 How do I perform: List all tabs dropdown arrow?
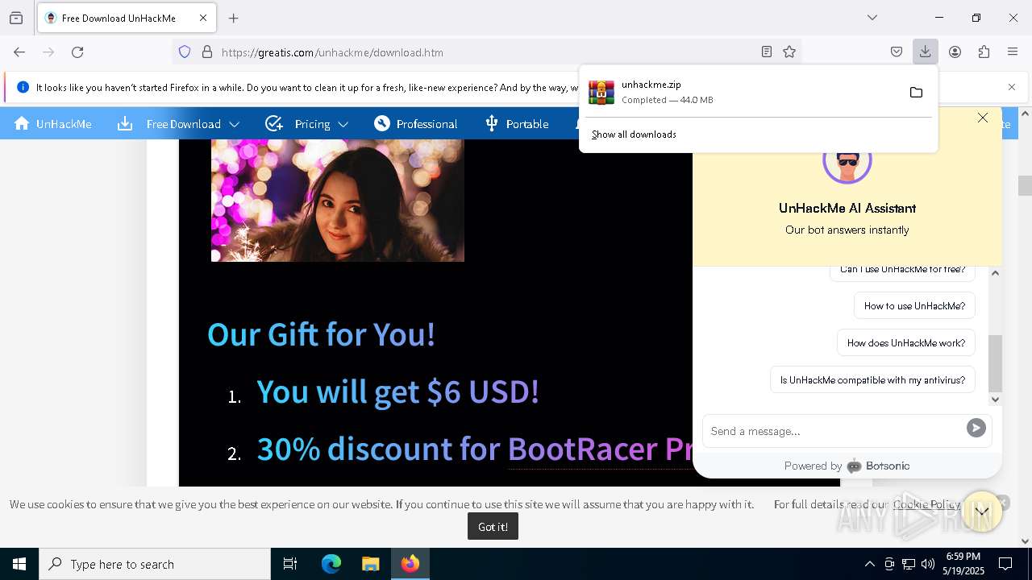pos(872,18)
